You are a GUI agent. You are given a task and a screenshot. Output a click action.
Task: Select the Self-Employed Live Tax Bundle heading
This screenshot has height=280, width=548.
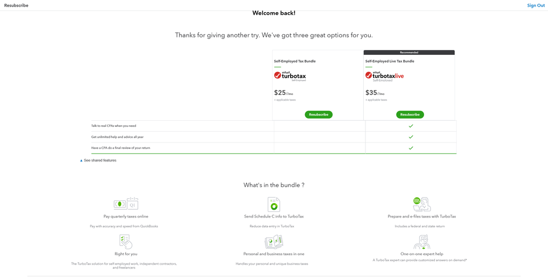tap(389, 61)
